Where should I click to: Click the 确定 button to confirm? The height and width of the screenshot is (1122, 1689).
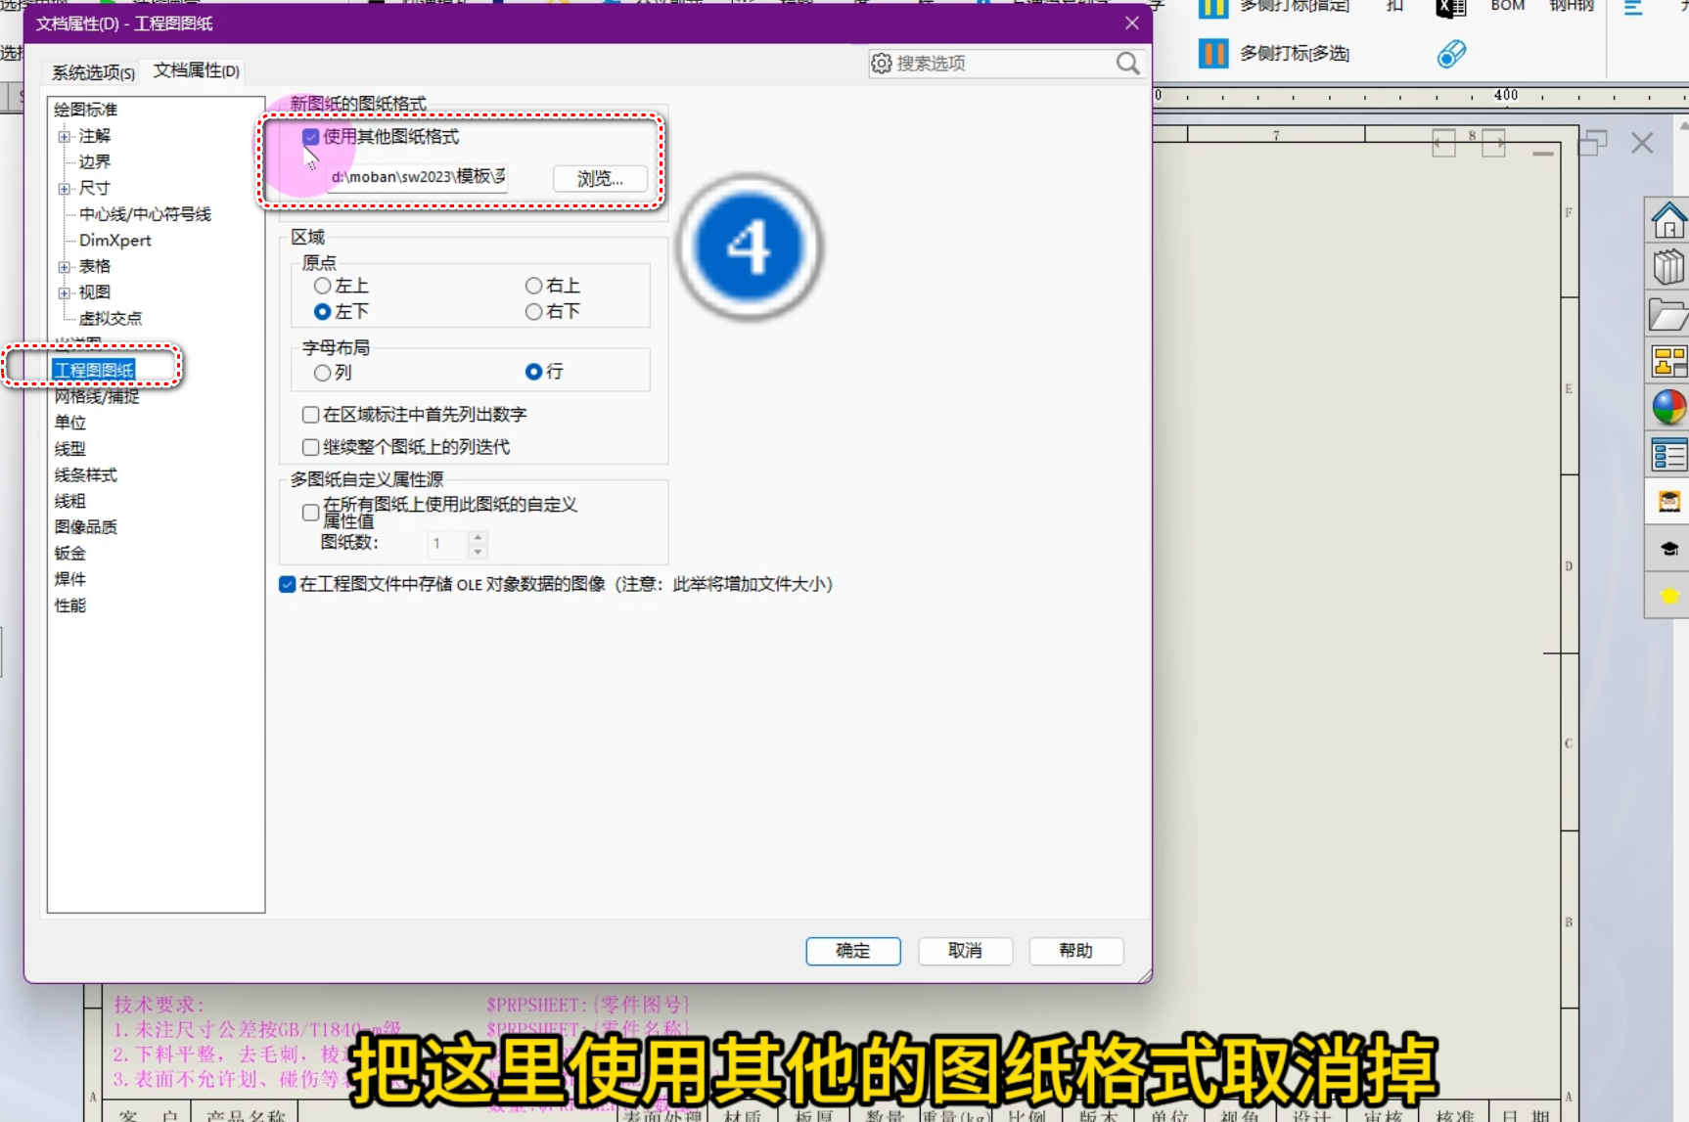[851, 950]
